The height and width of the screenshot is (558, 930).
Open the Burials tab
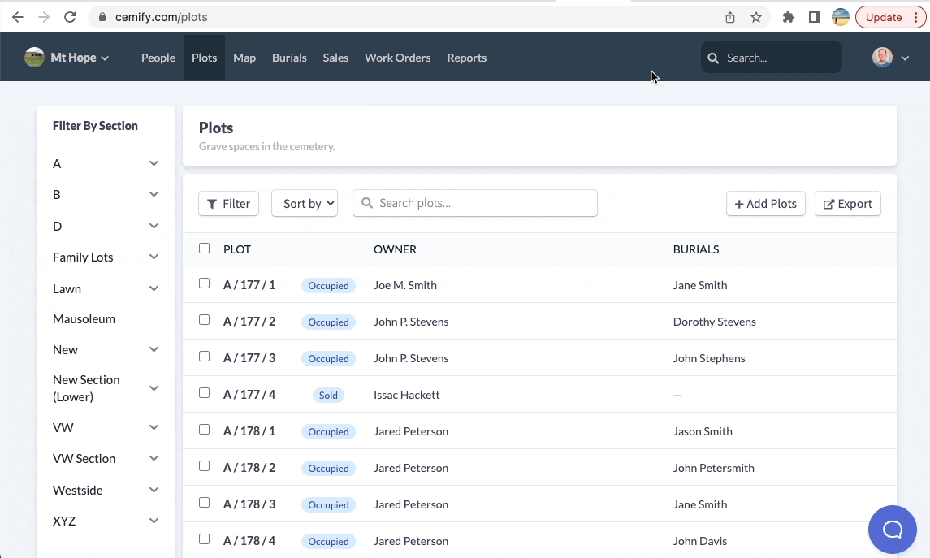pyautogui.click(x=289, y=58)
